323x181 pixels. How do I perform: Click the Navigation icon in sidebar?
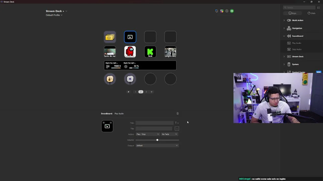point(289,28)
